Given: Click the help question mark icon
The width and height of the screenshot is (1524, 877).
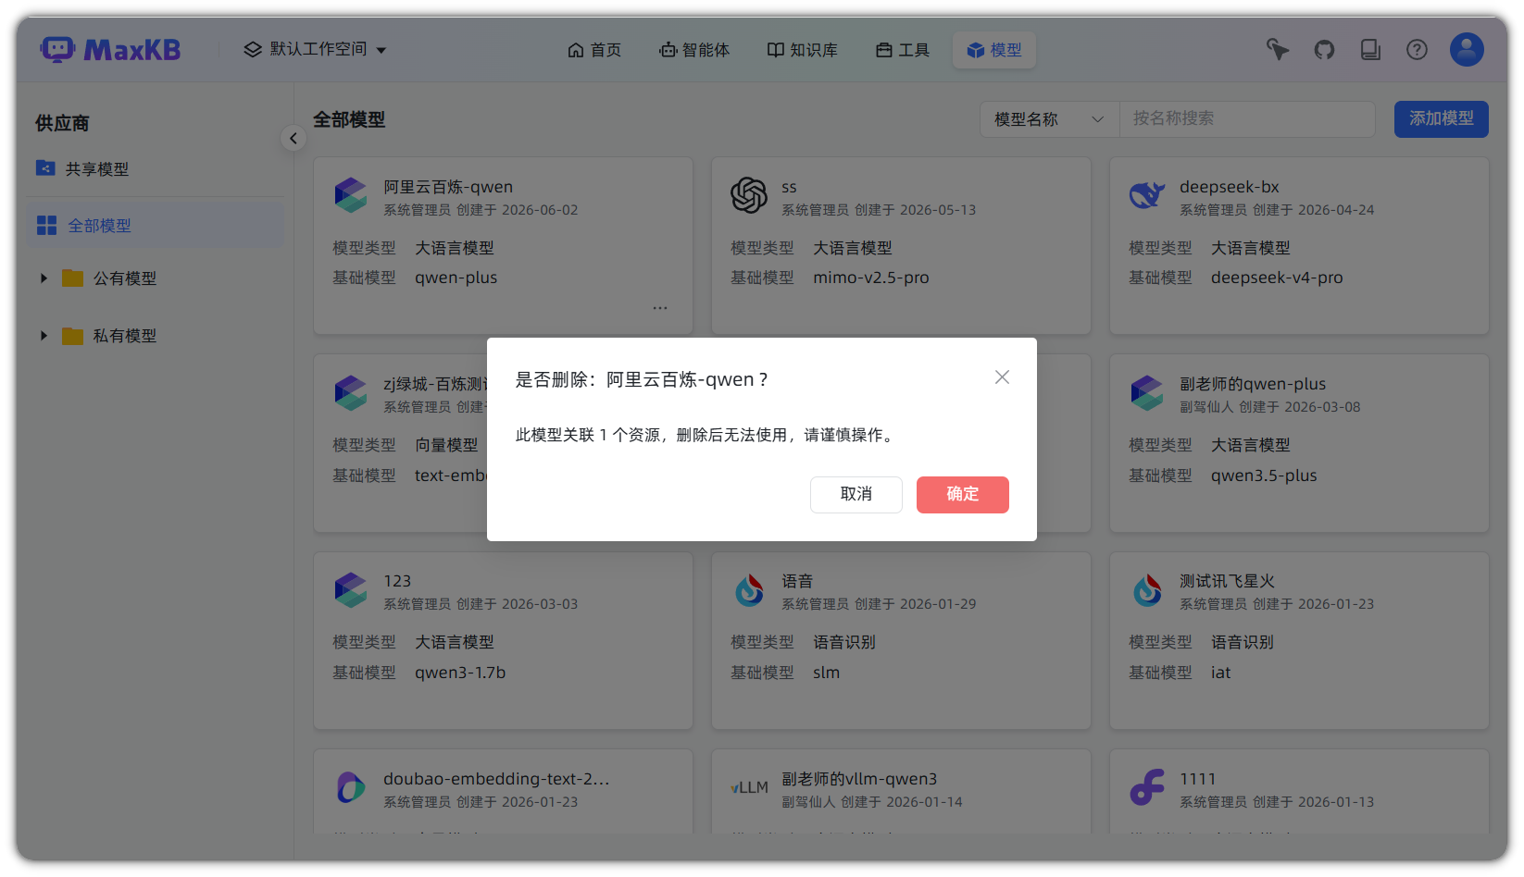Looking at the screenshot, I should coord(1417,50).
